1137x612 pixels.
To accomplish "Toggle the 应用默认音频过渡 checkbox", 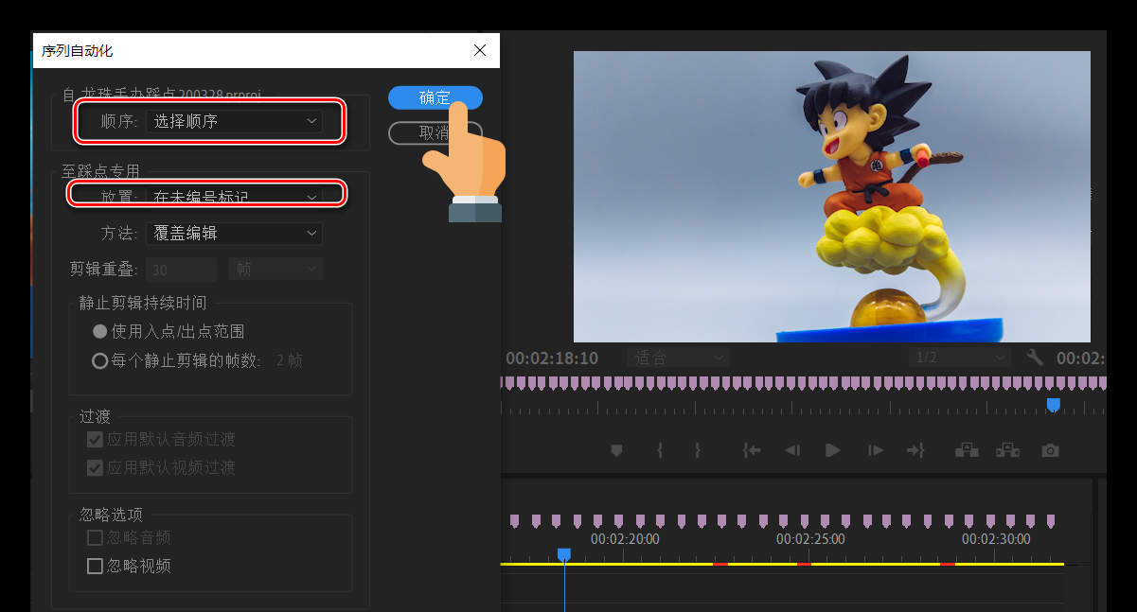I will [95, 439].
